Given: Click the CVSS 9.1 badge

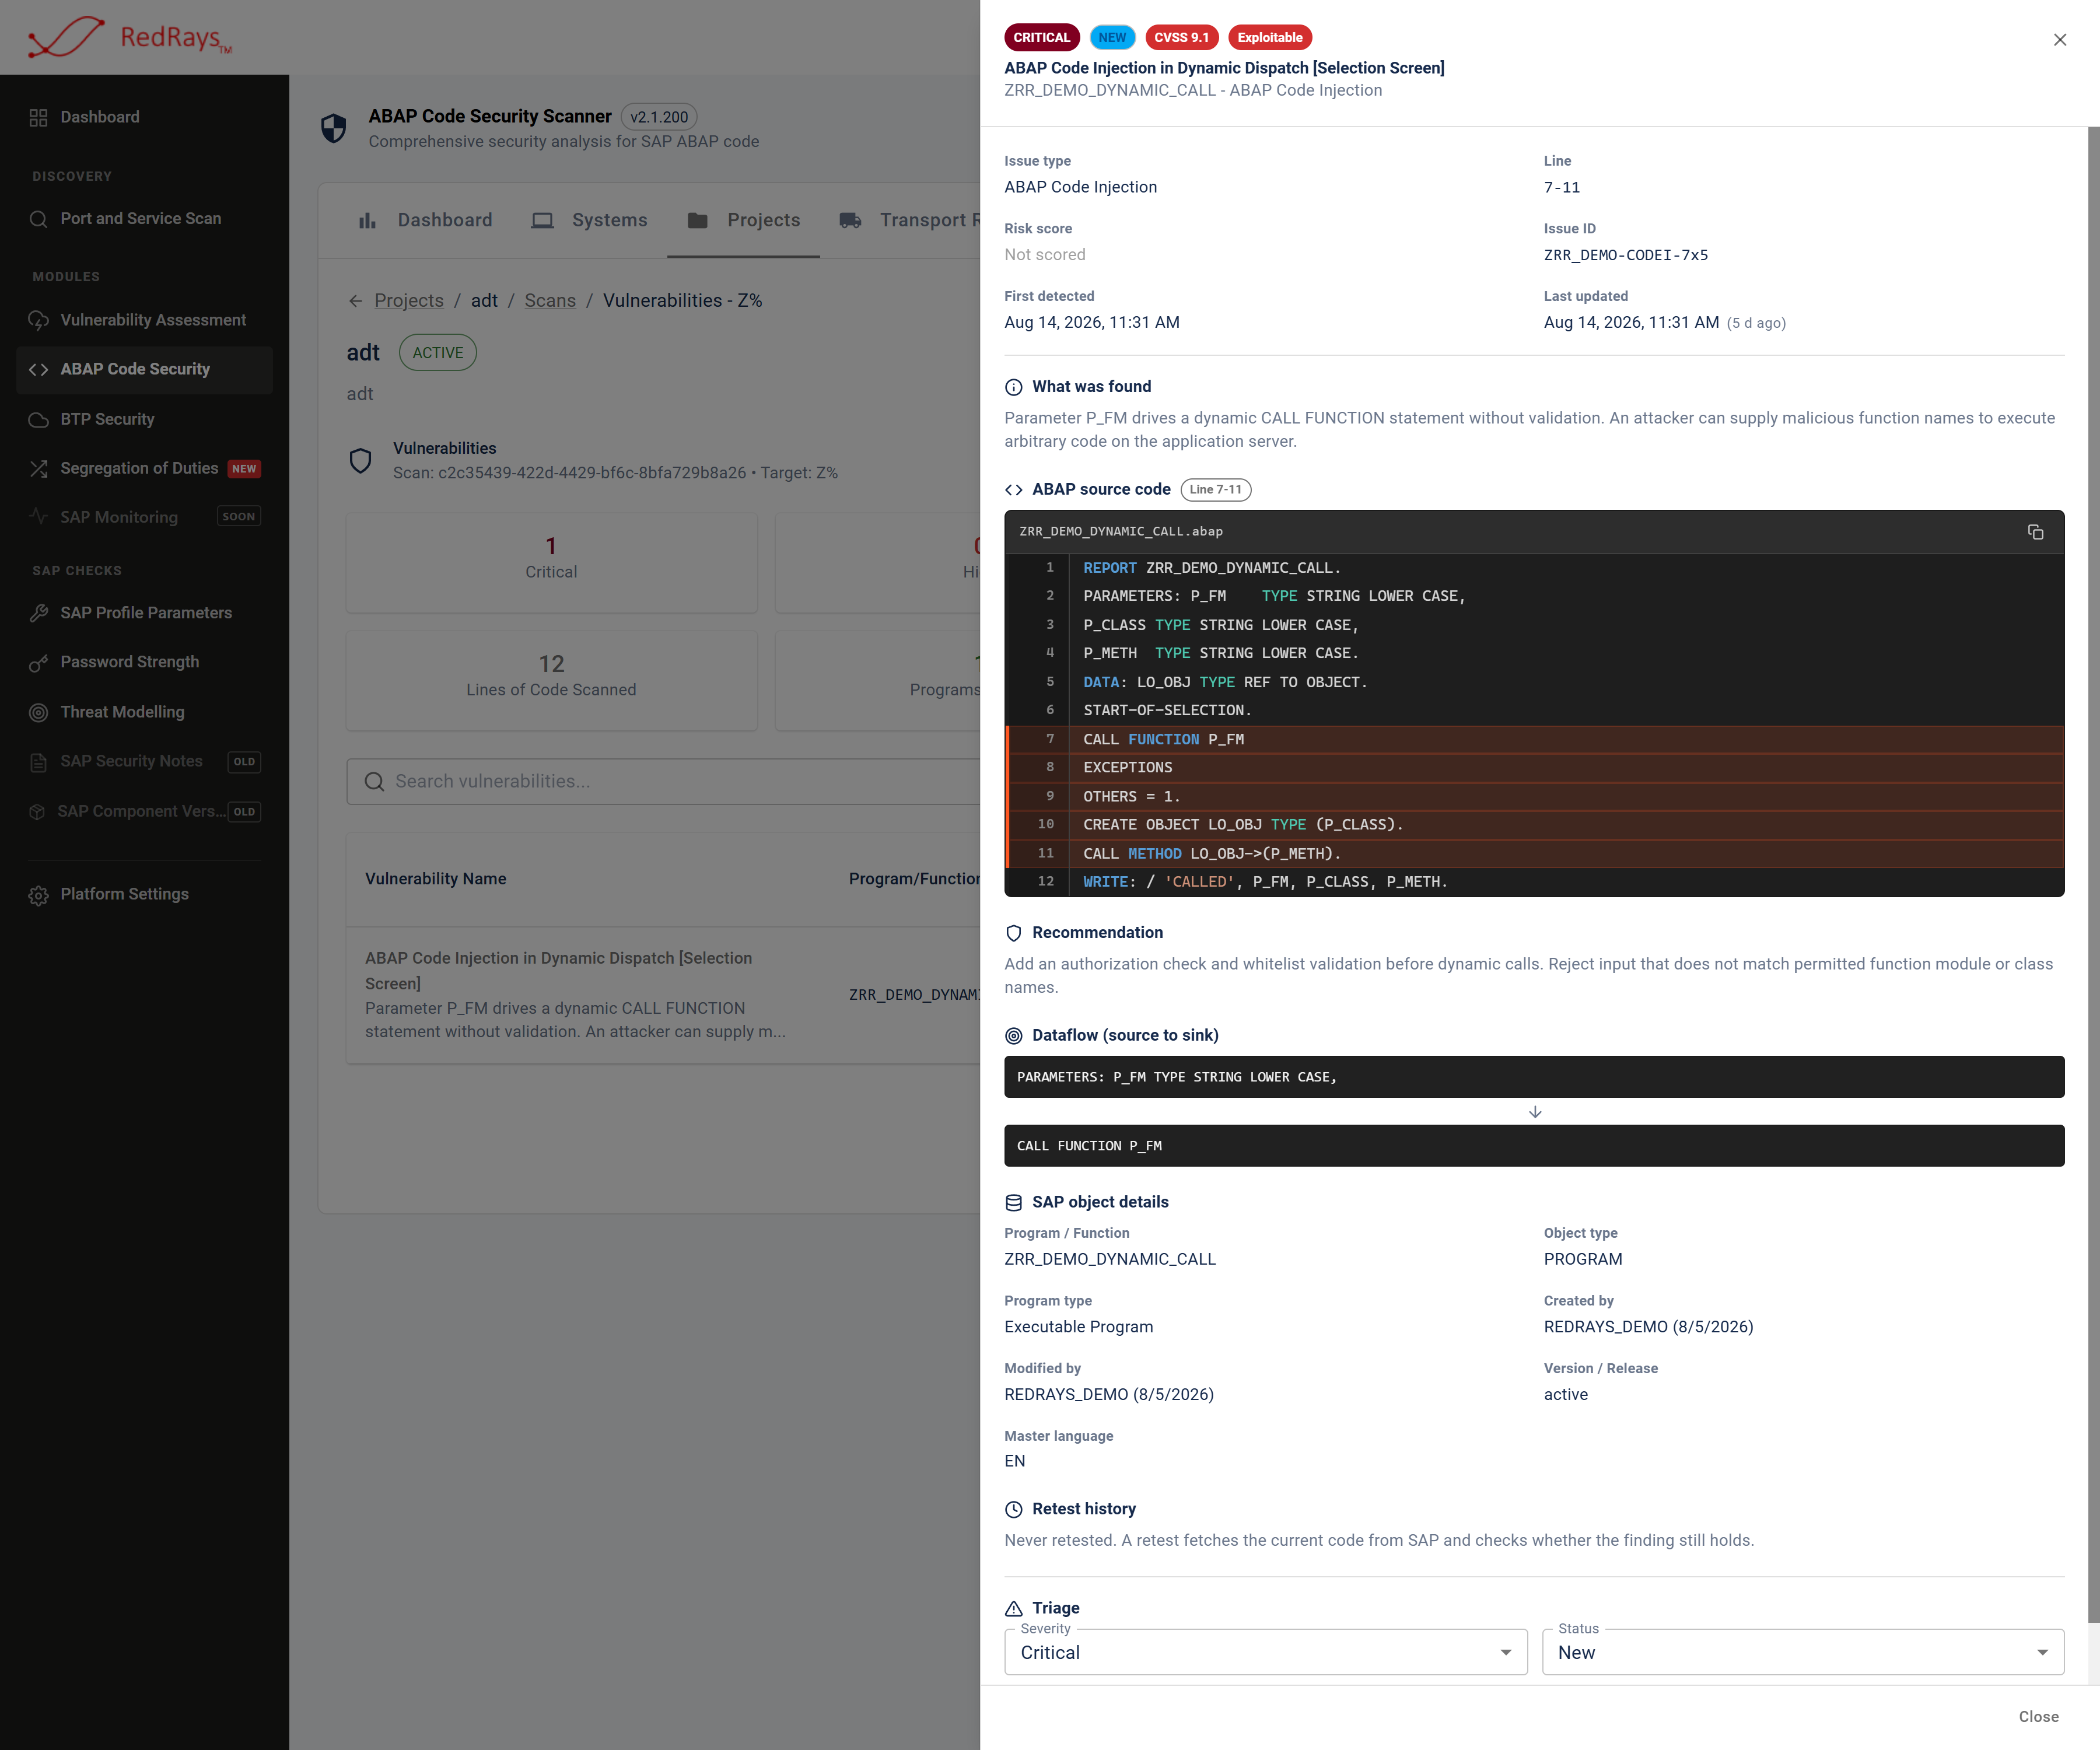Looking at the screenshot, I should pos(1181,38).
